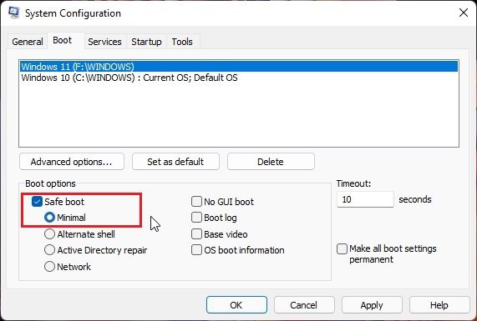Click Set as default button
This screenshot has width=477, height=321.
175,162
